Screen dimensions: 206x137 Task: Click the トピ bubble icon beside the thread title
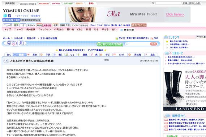pos(6,61)
